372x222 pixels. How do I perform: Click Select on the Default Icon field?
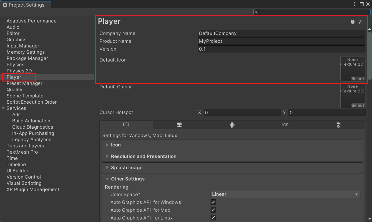click(x=358, y=78)
